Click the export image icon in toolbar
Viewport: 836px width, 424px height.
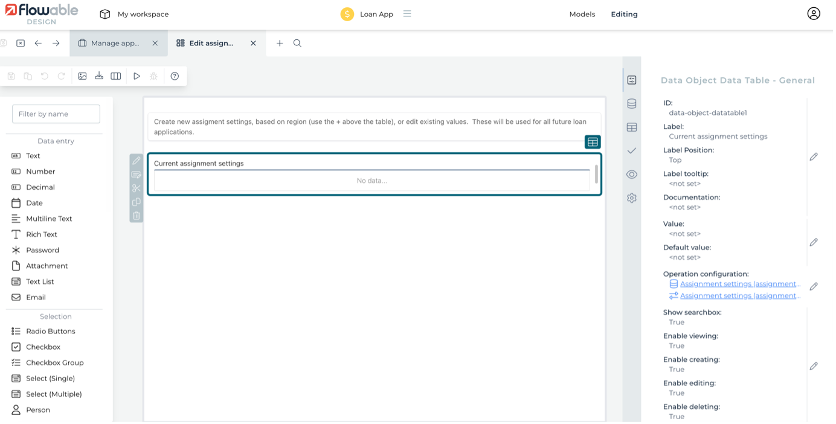pyautogui.click(x=82, y=76)
